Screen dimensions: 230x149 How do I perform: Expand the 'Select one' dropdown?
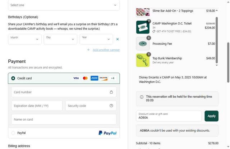[x=64, y=5]
